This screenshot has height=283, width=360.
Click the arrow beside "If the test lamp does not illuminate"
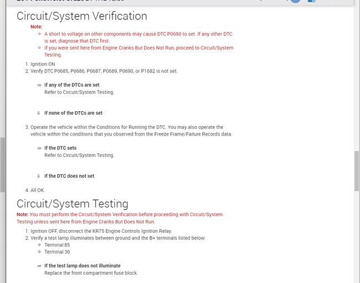coord(39,266)
